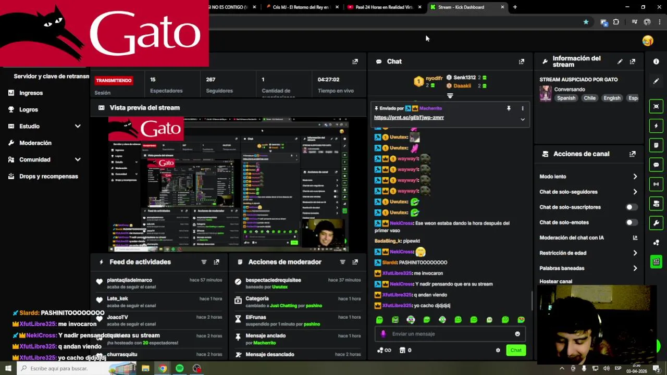667x375 pixels.
Task: Open Drops y recompensas in sidebar
Action: click(x=48, y=176)
